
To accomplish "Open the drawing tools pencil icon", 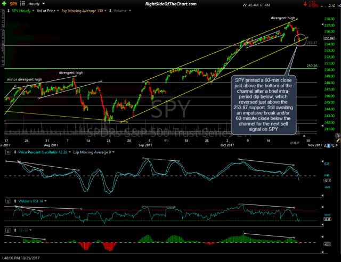I will 338,141.
